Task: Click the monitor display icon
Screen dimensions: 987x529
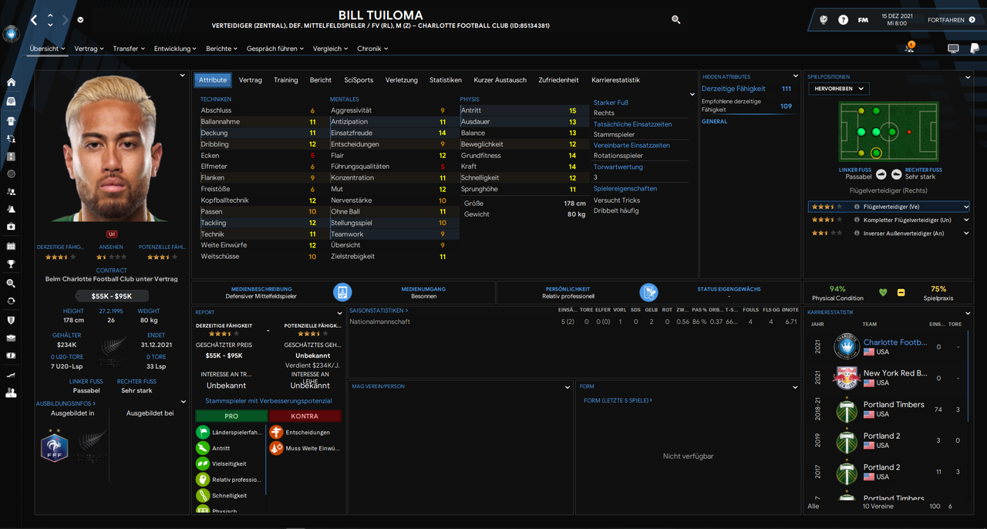Action: (953, 49)
